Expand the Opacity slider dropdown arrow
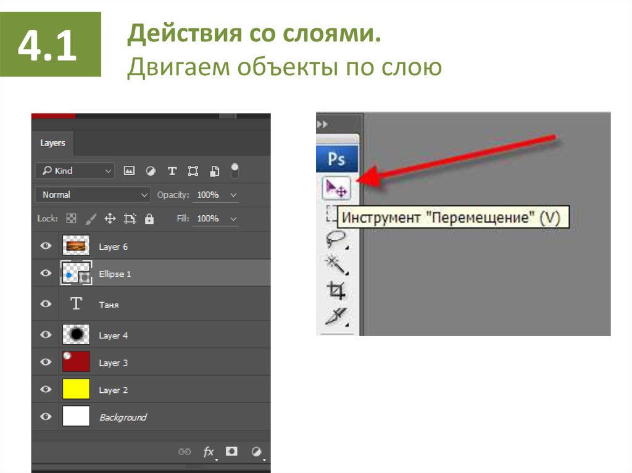Image resolution: width=632 pixels, height=473 pixels. [x=233, y=195]
